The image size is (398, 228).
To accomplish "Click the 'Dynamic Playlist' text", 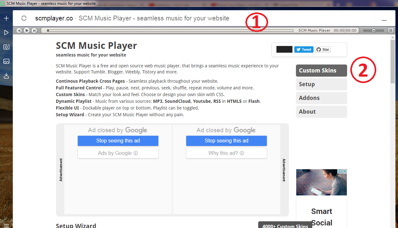I will point(74,101).
